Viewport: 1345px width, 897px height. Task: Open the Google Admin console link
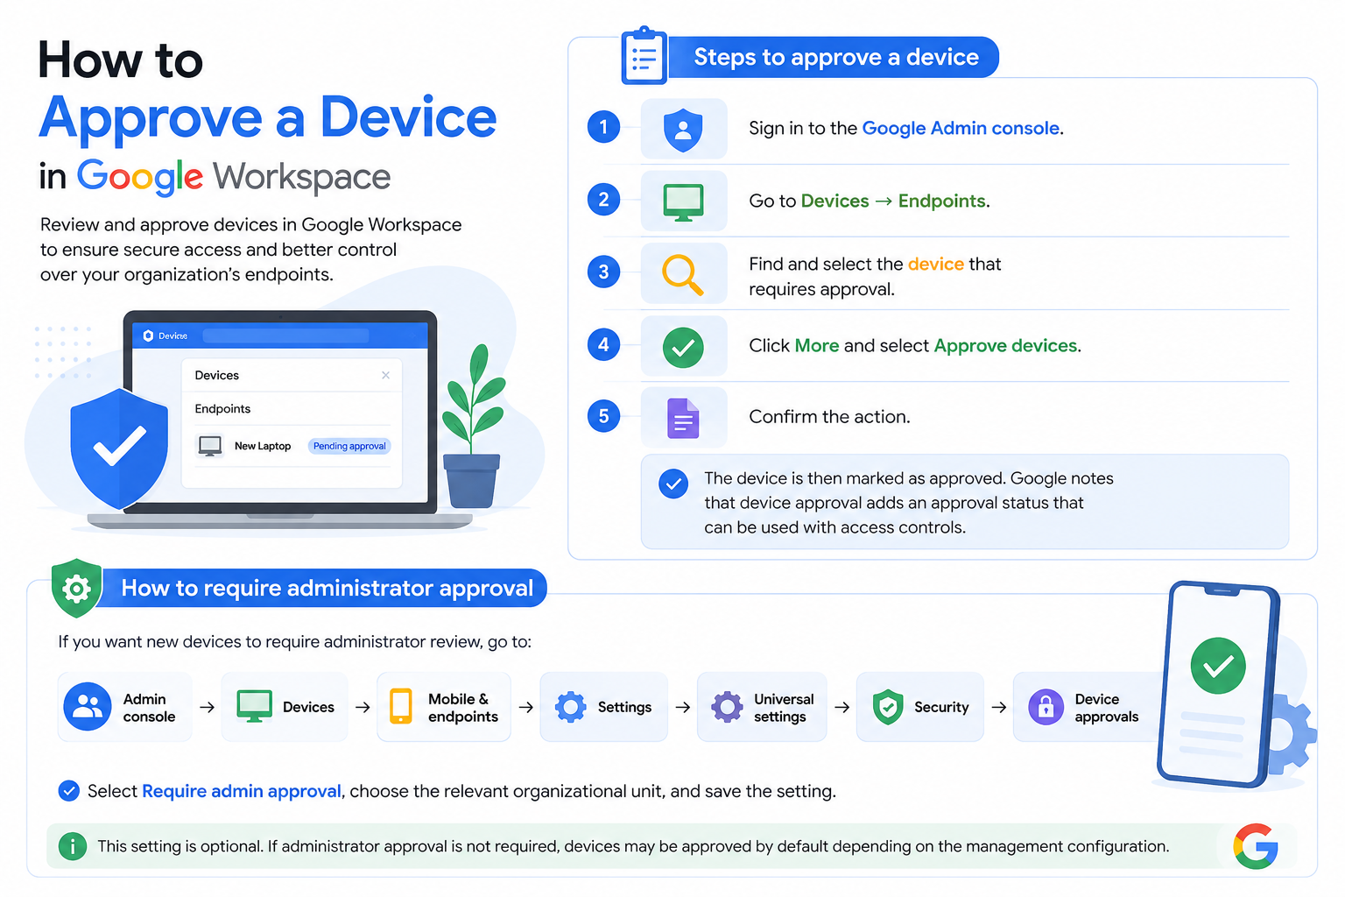[x=961, y=129]
